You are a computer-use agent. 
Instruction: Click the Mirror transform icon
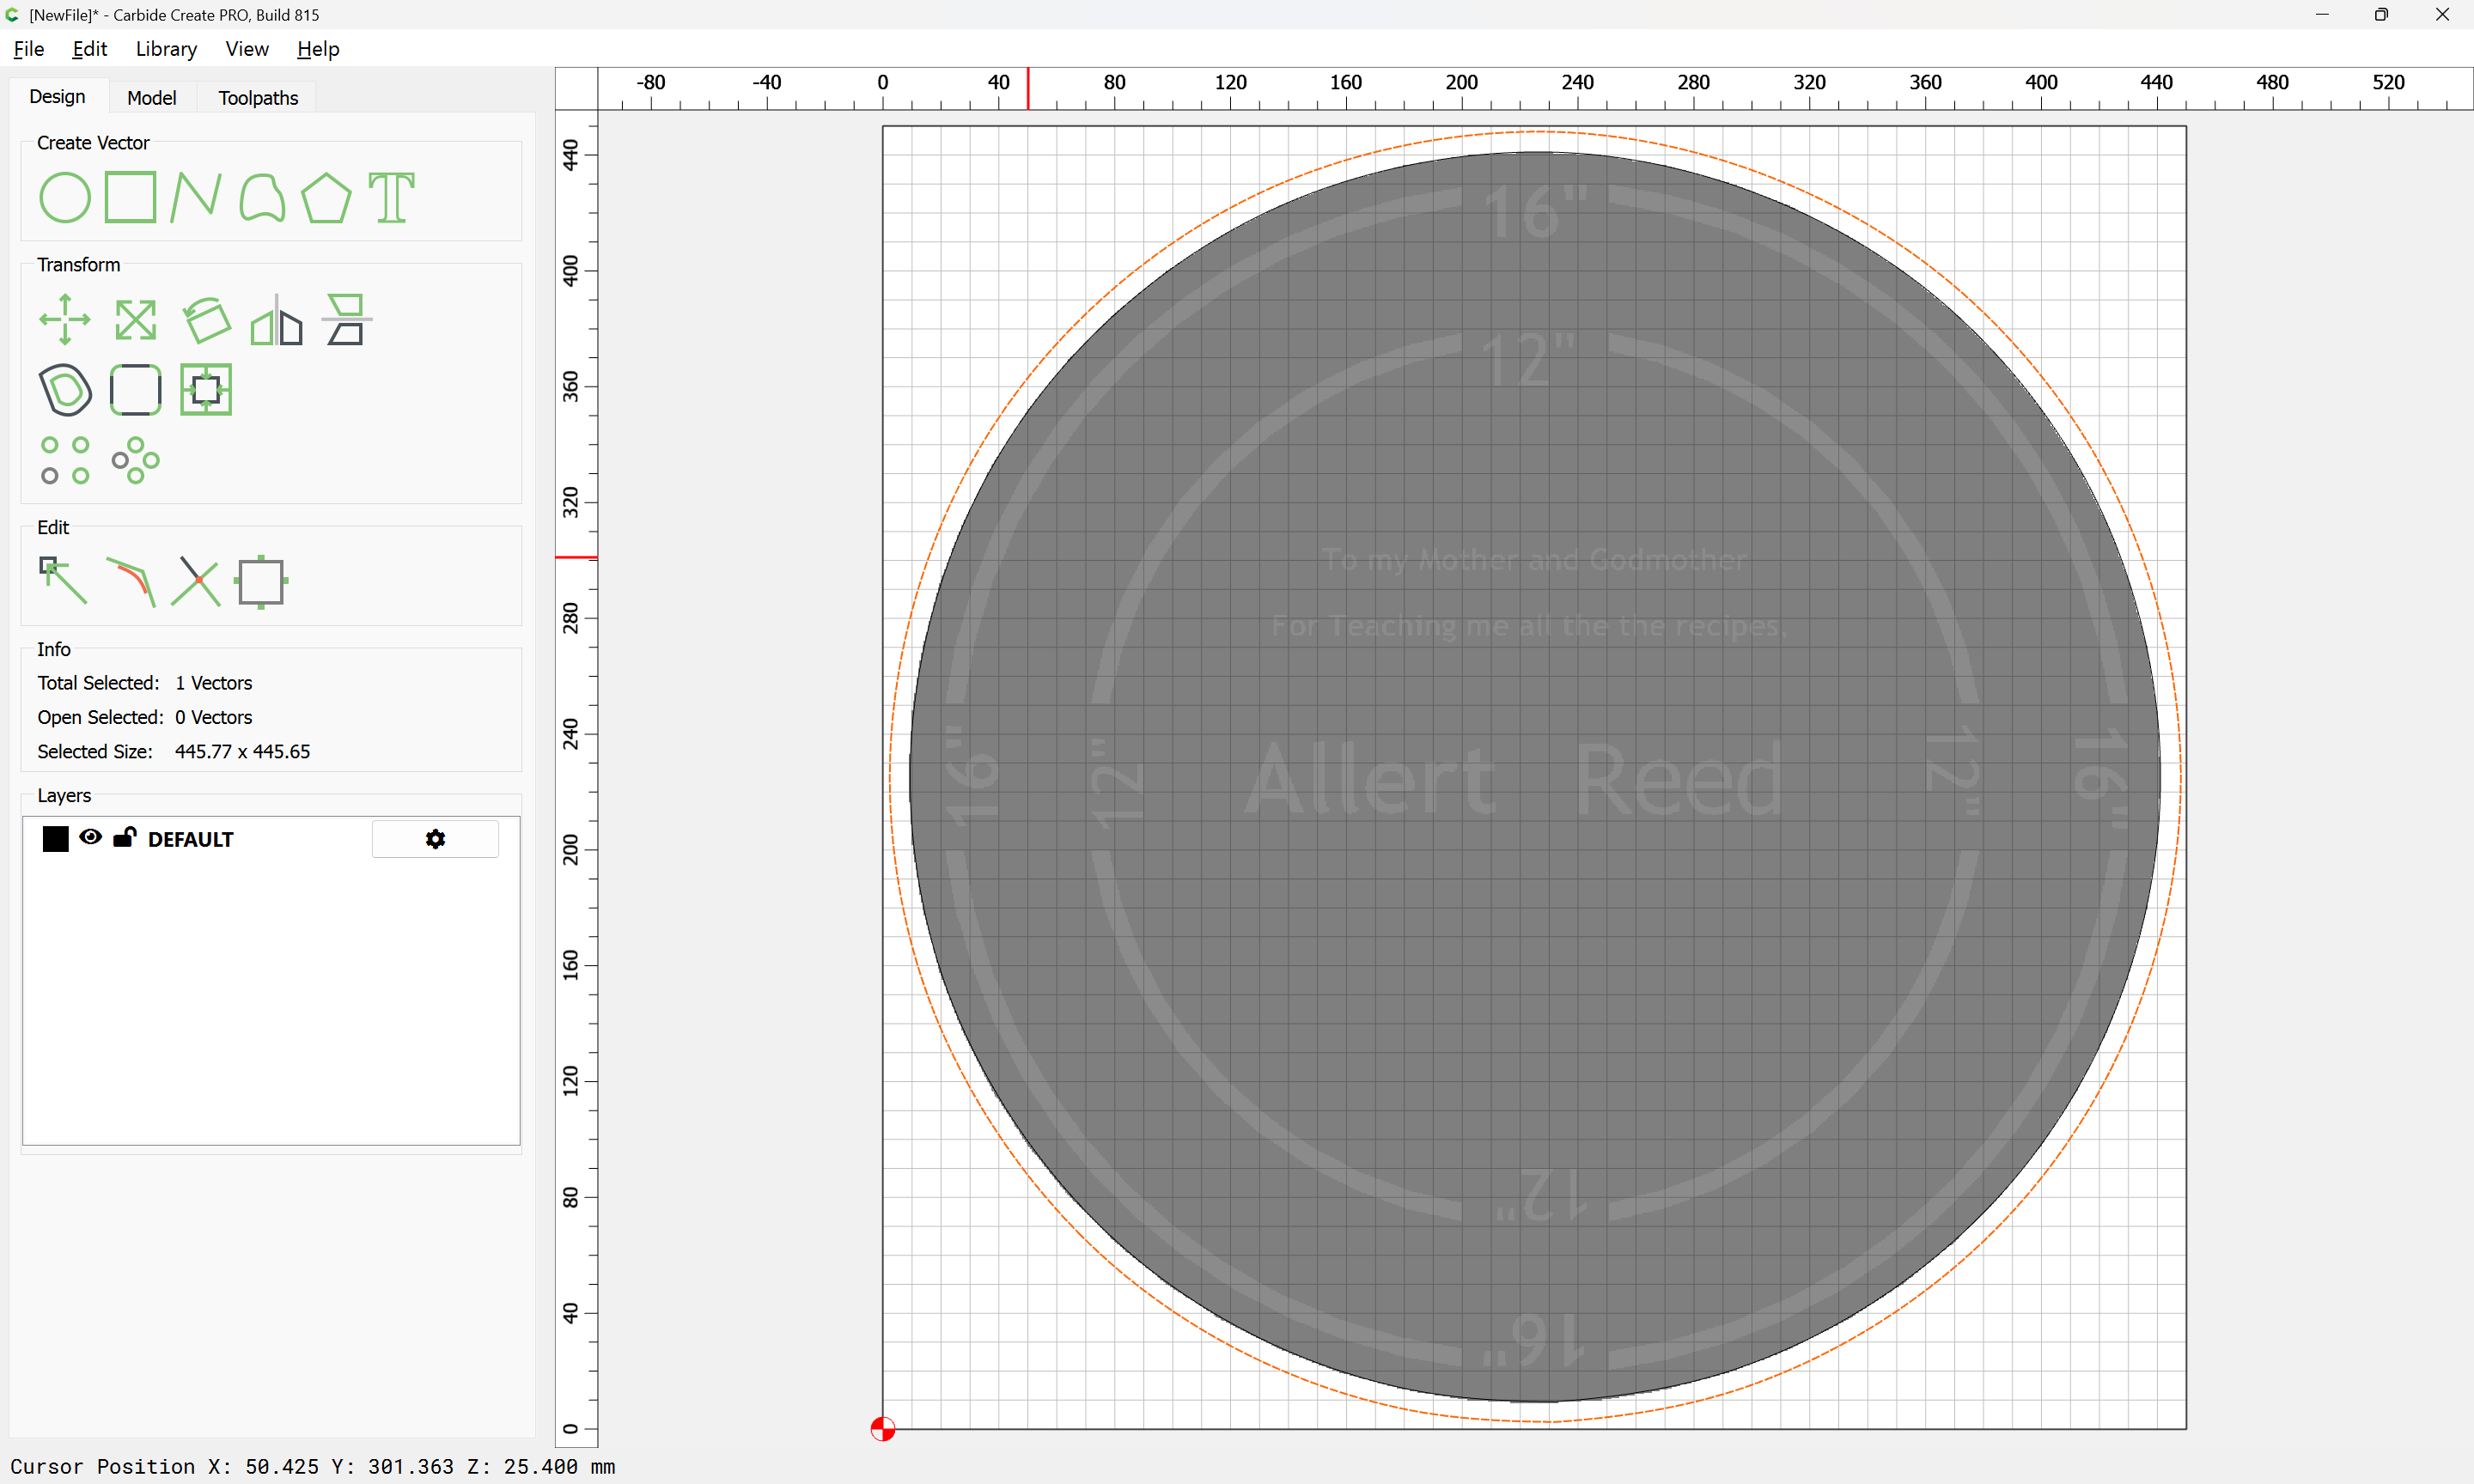(277, 320)
